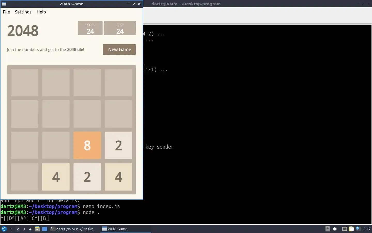Maximize the 2048 Game window
372x233 pixels.
pos(134,4)
